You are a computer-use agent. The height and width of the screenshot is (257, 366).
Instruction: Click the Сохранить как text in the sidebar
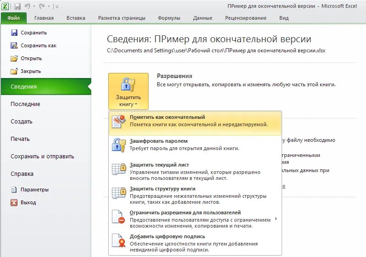pyautogui.click(x=39, y=45)
